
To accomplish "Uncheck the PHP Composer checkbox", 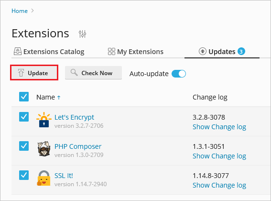I will point(24,146).
